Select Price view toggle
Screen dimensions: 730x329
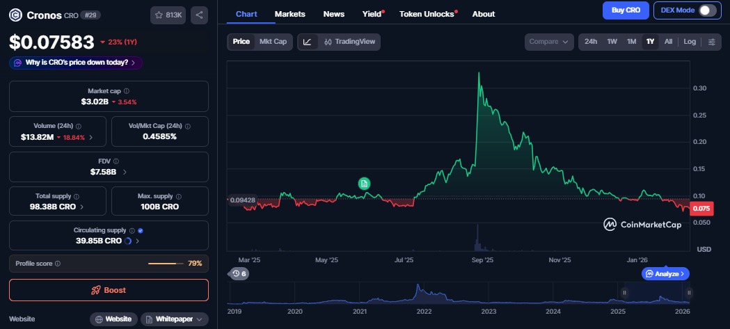tap(241, 42)
